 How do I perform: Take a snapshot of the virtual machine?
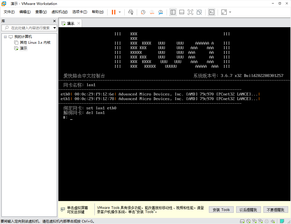143,12
